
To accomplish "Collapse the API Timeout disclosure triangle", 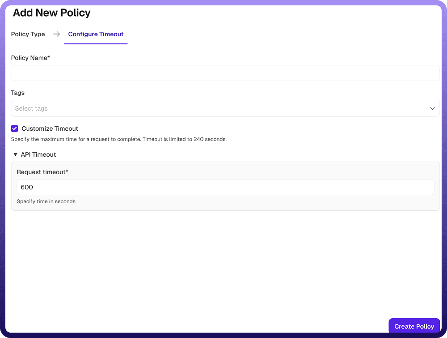I will coord(15,154).
